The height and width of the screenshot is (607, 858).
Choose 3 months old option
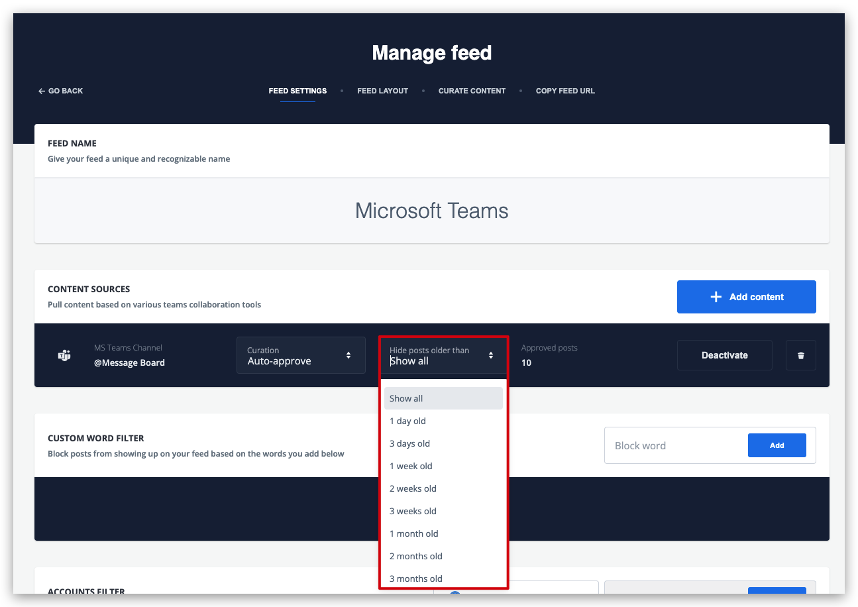pos(443,579)
